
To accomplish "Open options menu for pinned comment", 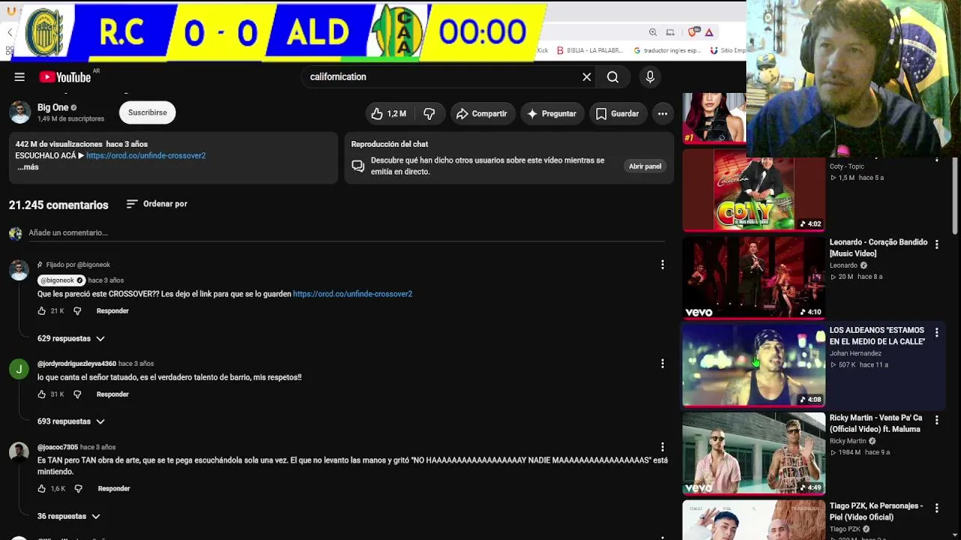I will coord(662,265).
